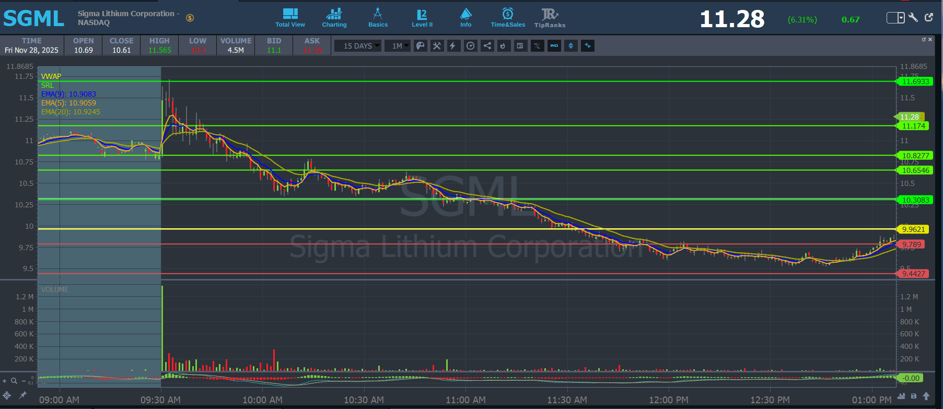
Task: Select the red 9.789 price level tag
Action: pyautogui.click(x=911, y=244)
